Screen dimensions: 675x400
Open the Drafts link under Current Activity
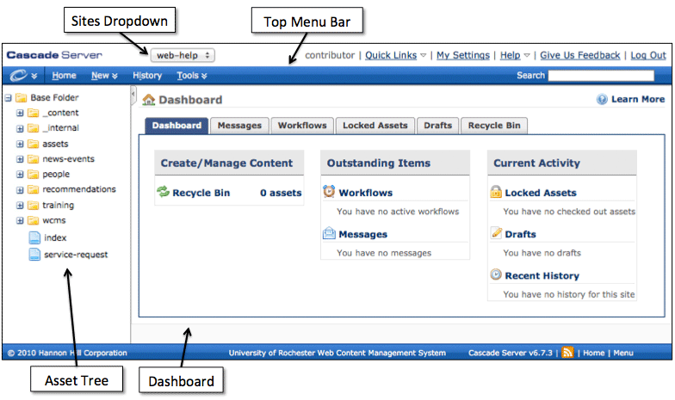click(x=520, y=234)
